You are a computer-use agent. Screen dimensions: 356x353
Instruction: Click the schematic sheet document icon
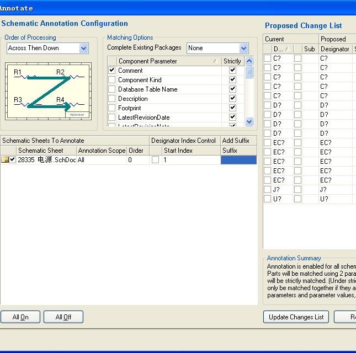tap(5, 160)
